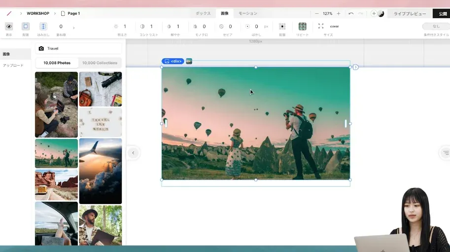
Task: Click the 配置 layout icon in toolbar
Action: 26,27
